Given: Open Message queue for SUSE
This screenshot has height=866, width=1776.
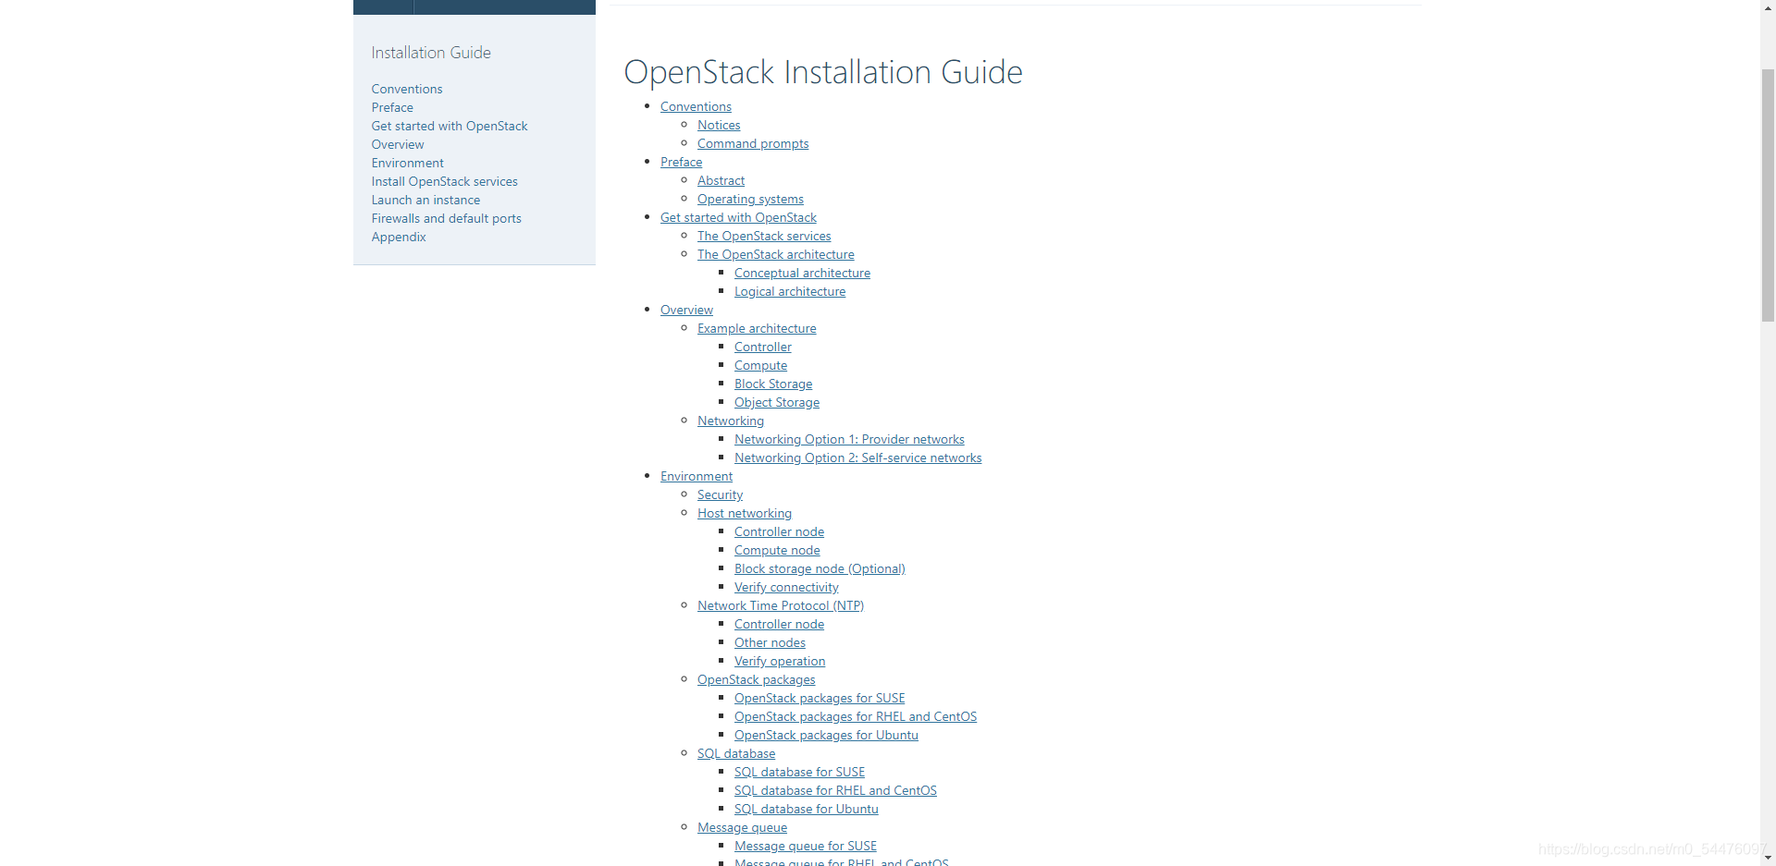Looking at the screenshot, I should point(806,847).
